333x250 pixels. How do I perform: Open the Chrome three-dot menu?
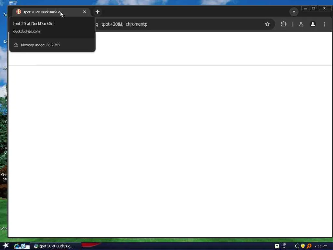pyautogui.click(x=324, y=24)
